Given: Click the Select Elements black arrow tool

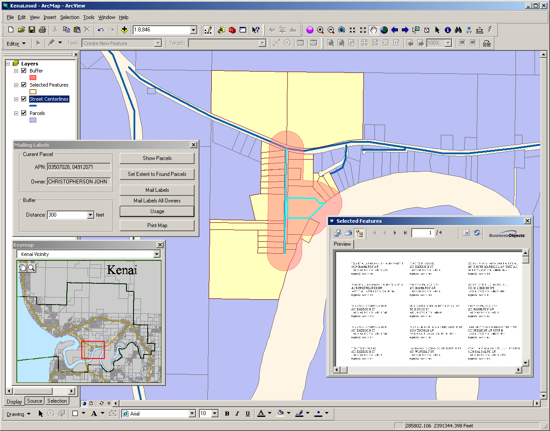Looking at the screenshot, I should coord(437,30).
